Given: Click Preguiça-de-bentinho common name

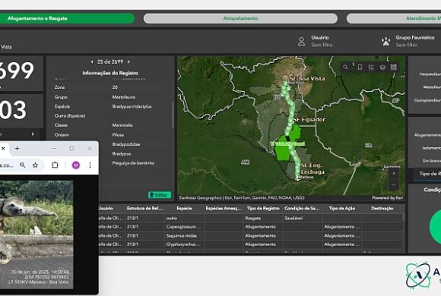Looking at the screenshot, I should click(133, 163).
